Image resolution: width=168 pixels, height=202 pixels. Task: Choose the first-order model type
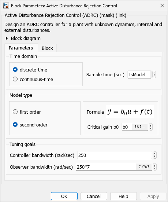[x=15, y=112]
